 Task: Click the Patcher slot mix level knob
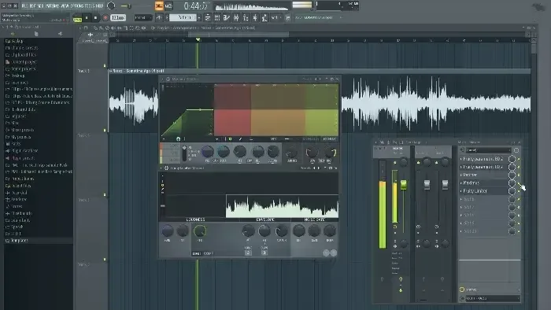coord(512,175)
